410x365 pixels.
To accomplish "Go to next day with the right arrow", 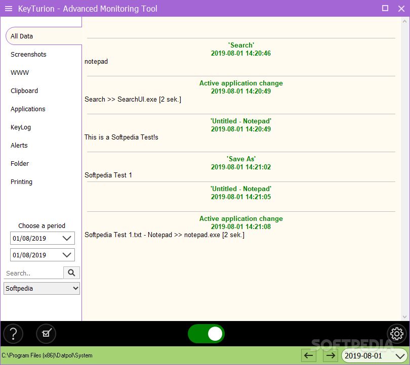I will [x=331, y=355].
